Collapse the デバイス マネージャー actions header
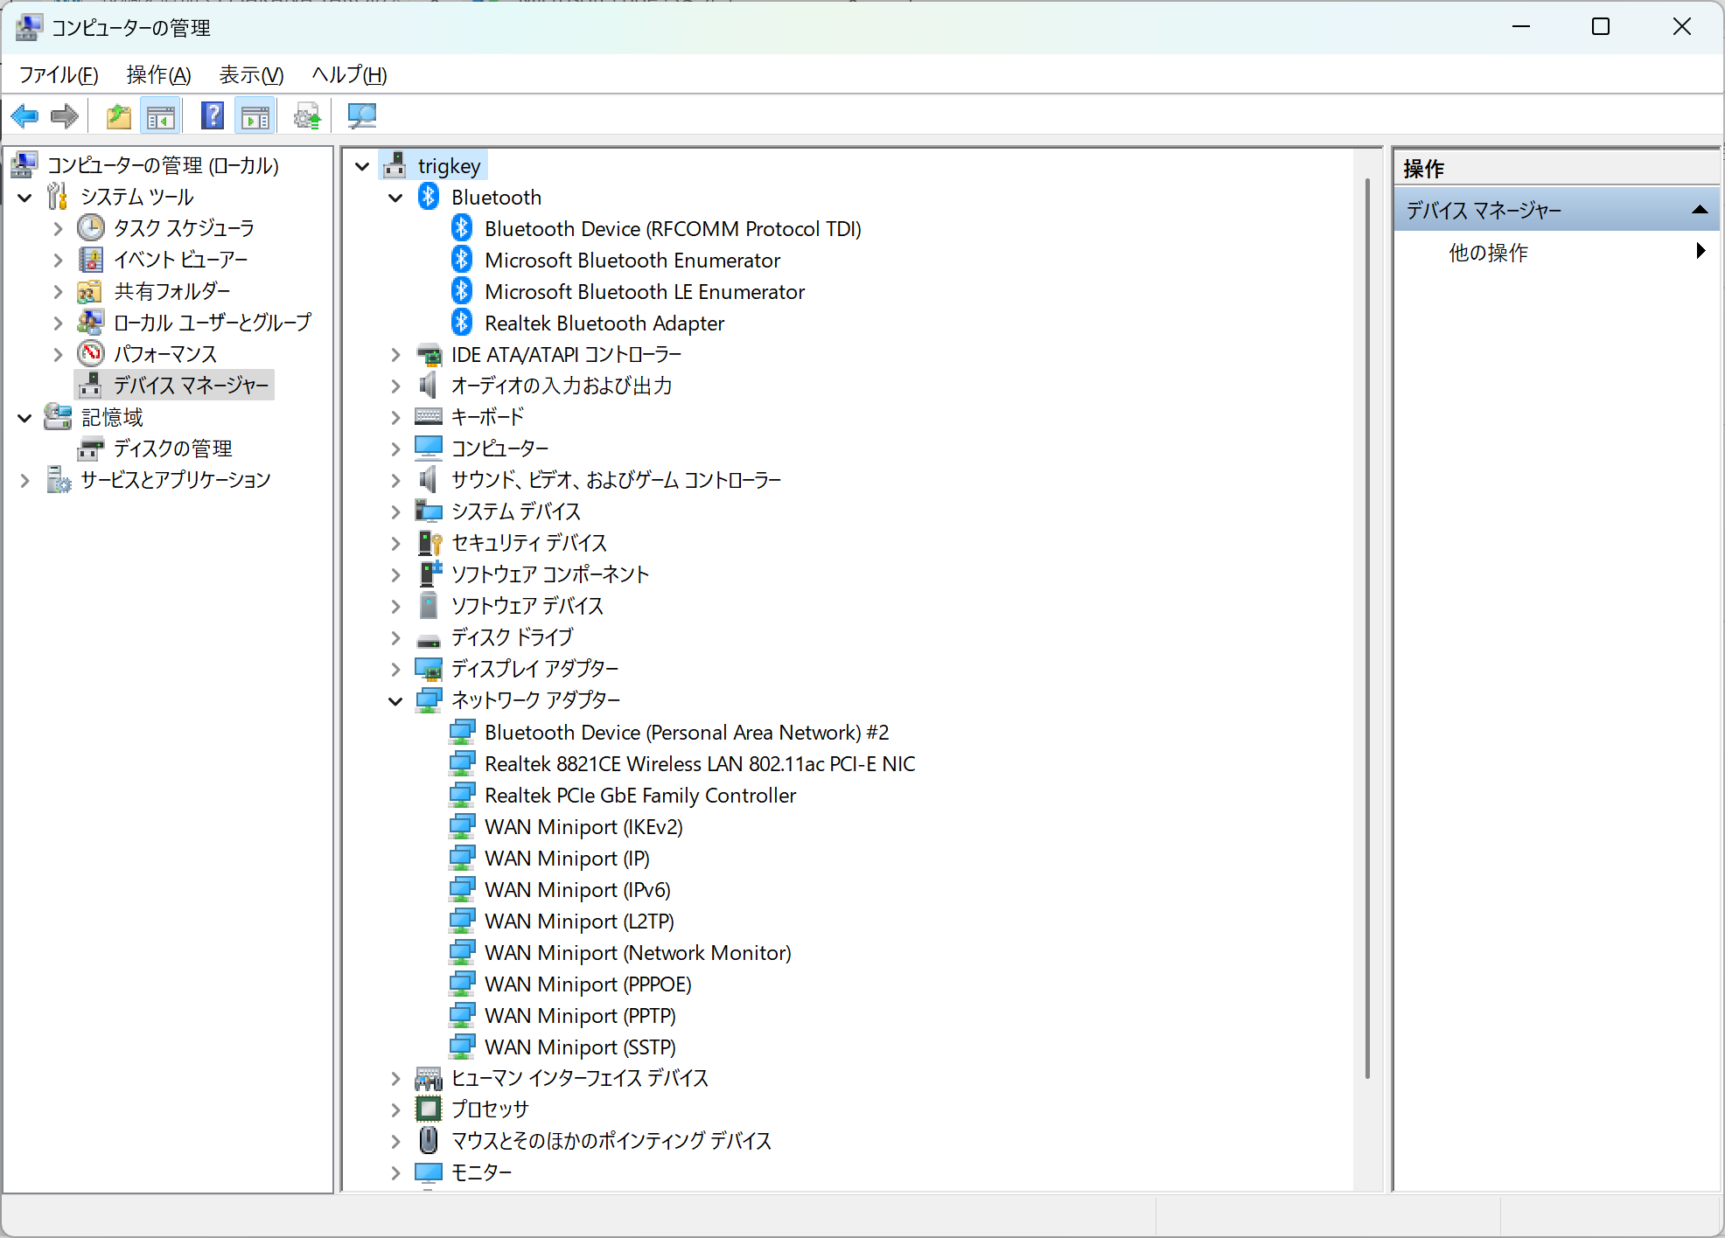The image size is (1725, 1238). coord(1700,210)
